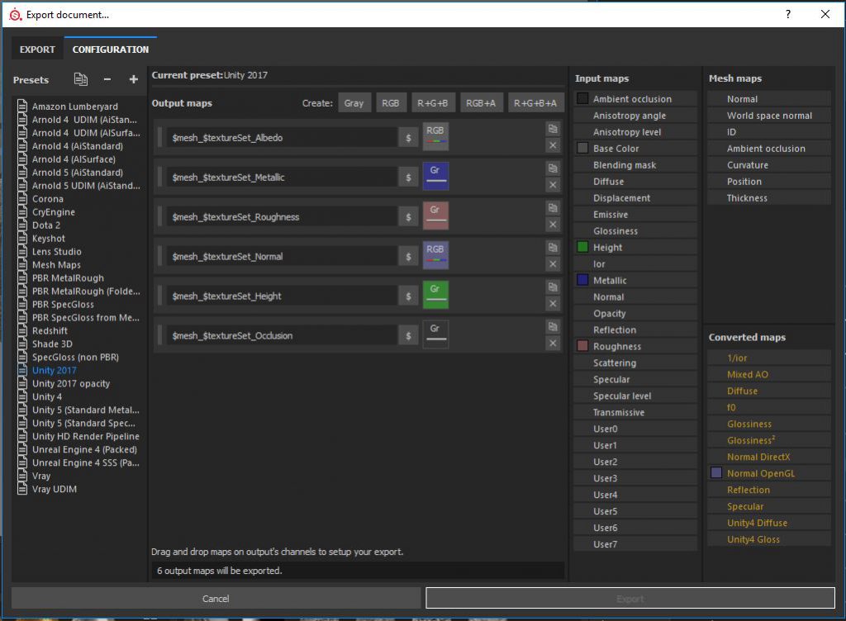Click the Export button
The height and width of the screenshot is (621, 846).
pyautogui.click(x=630, y=599)
